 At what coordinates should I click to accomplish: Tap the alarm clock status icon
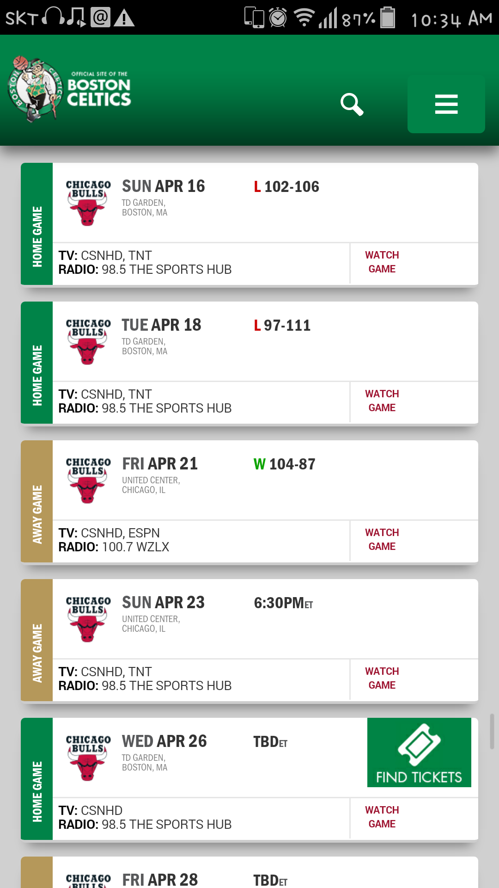pos(278,18)
